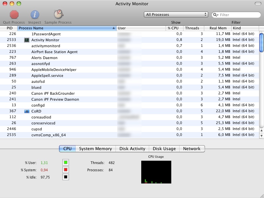
Task: Click the CPU Usage graph
Action: click(156, 172)
